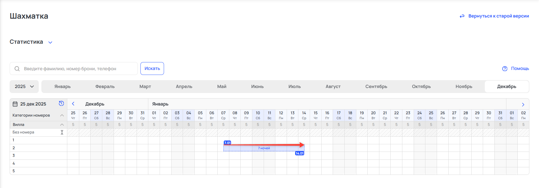The height and width of the screenshot is (188, 539).
Task: Select the Сентябрь month tab
Action: click(376, 87)
